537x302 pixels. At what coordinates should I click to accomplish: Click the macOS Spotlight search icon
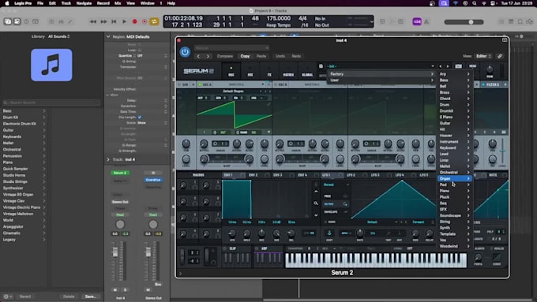click(475, 3)
